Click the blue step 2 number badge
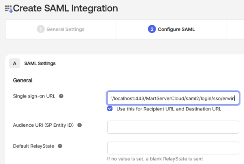The width and height of the screenshot is (244, 164). pyautogui.click(x=152, y=29)
